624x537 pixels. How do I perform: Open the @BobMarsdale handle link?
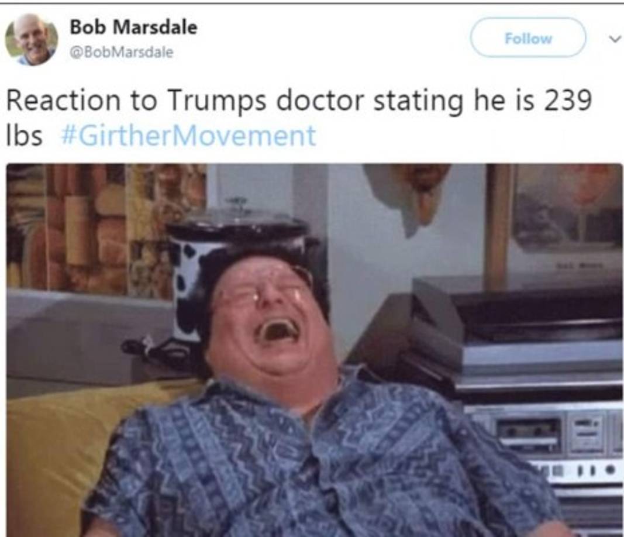122,52
